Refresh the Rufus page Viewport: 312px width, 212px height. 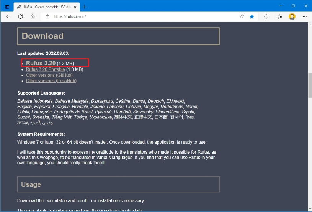(x=21, y=16)
